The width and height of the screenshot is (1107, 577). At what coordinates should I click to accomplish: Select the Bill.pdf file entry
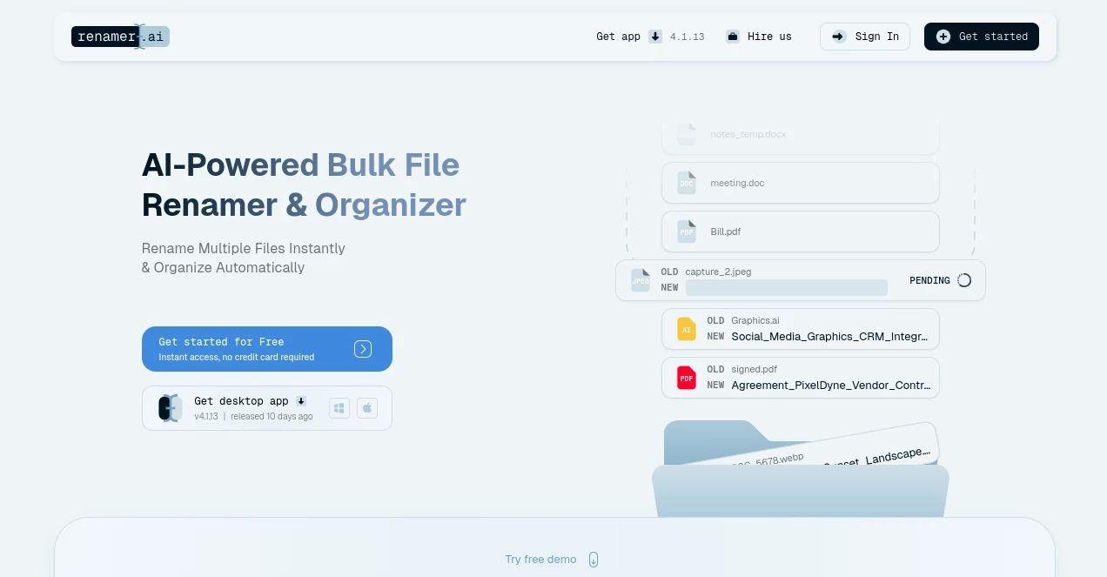[x=801, y=231]
